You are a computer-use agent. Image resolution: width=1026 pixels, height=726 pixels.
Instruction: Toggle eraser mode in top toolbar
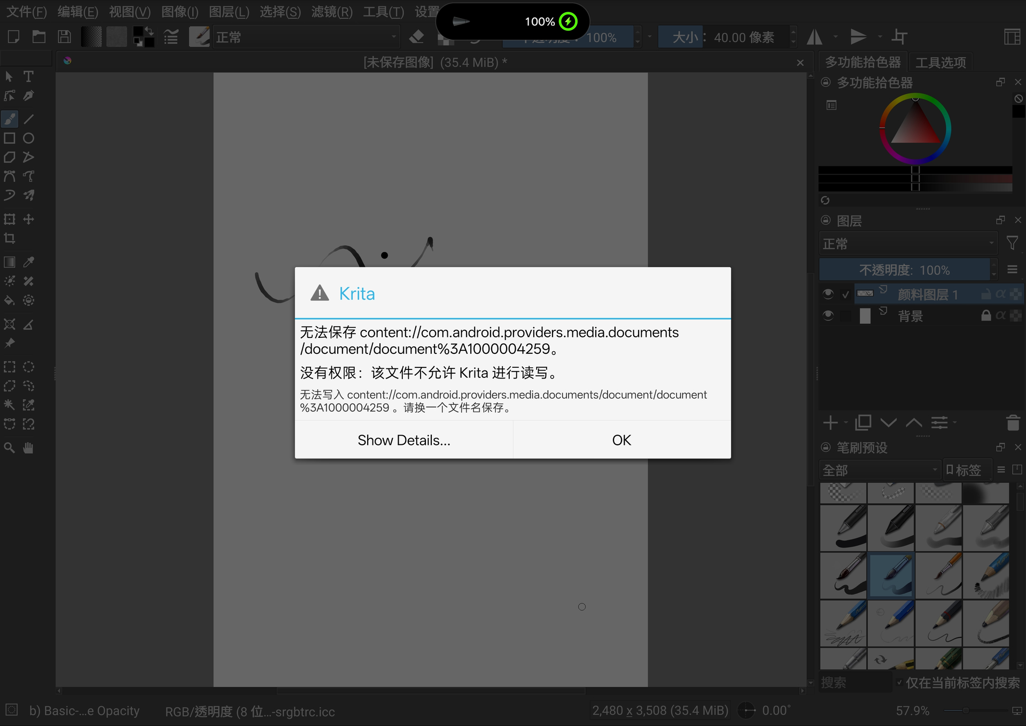tap(416, 37)
